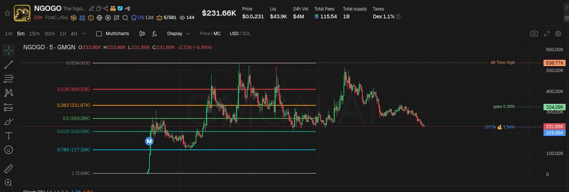Click the gake 0.39% holder label

click(504, 107)
